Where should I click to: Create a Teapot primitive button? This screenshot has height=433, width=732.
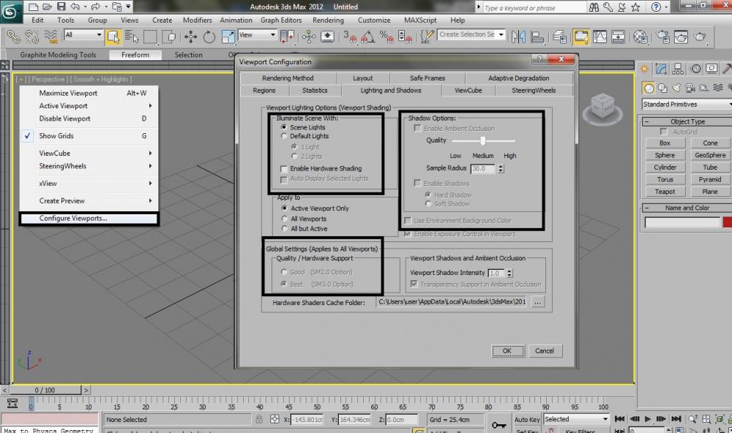click(665, 192)
